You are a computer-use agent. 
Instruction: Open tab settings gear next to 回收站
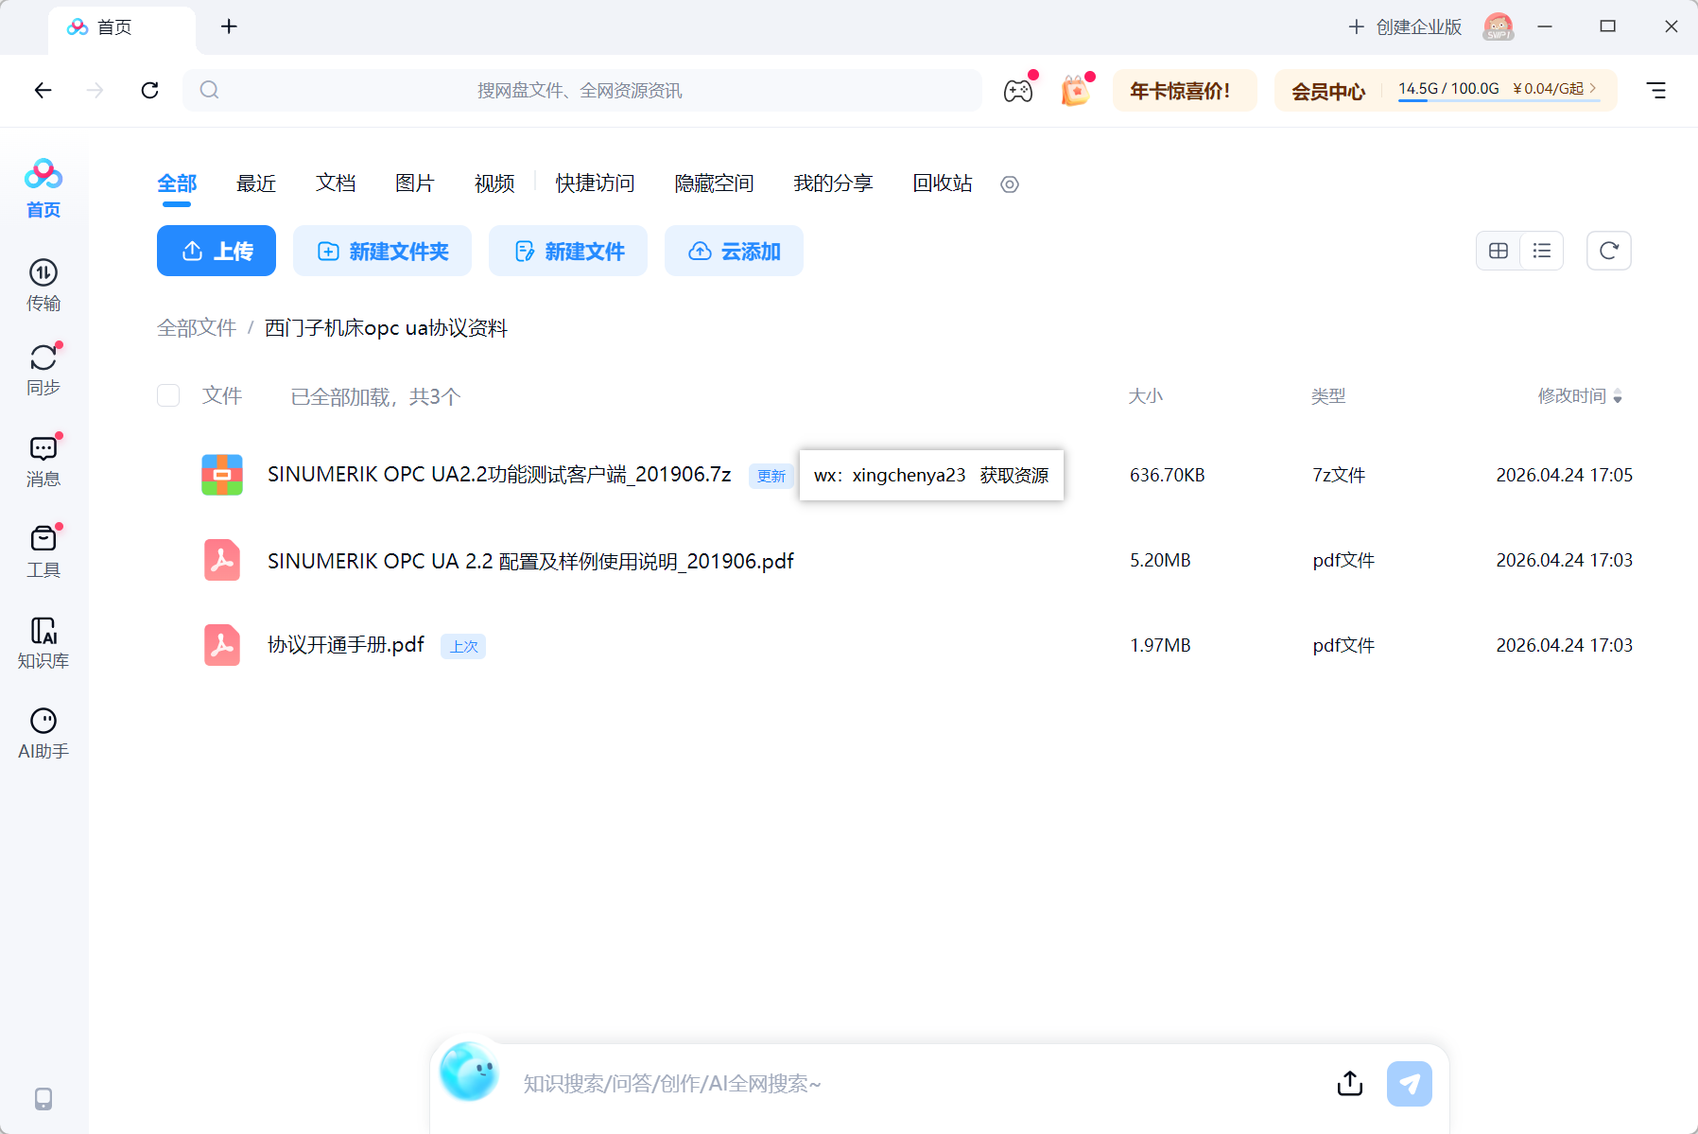[x=1010, y=184]
